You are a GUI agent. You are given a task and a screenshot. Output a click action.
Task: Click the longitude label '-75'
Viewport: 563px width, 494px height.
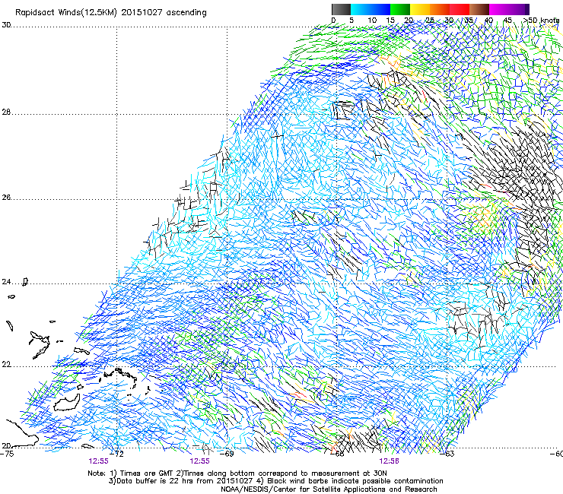point(7,454)
